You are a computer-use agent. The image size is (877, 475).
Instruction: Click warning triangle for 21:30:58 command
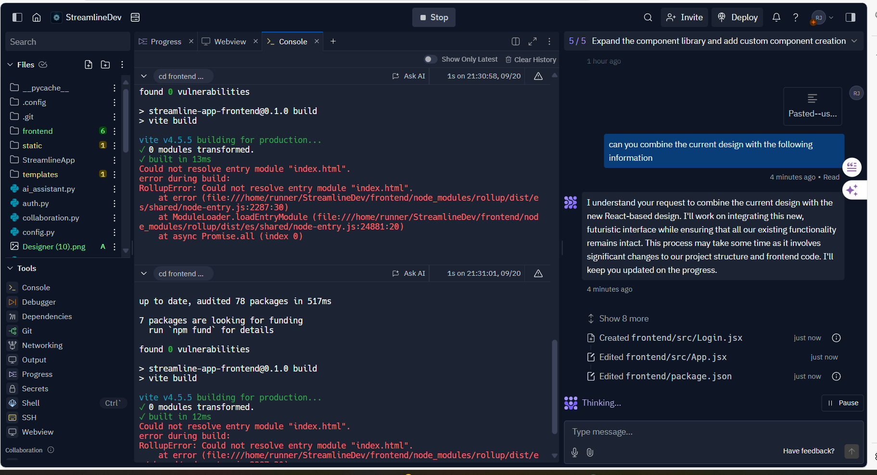pos(538,76)
